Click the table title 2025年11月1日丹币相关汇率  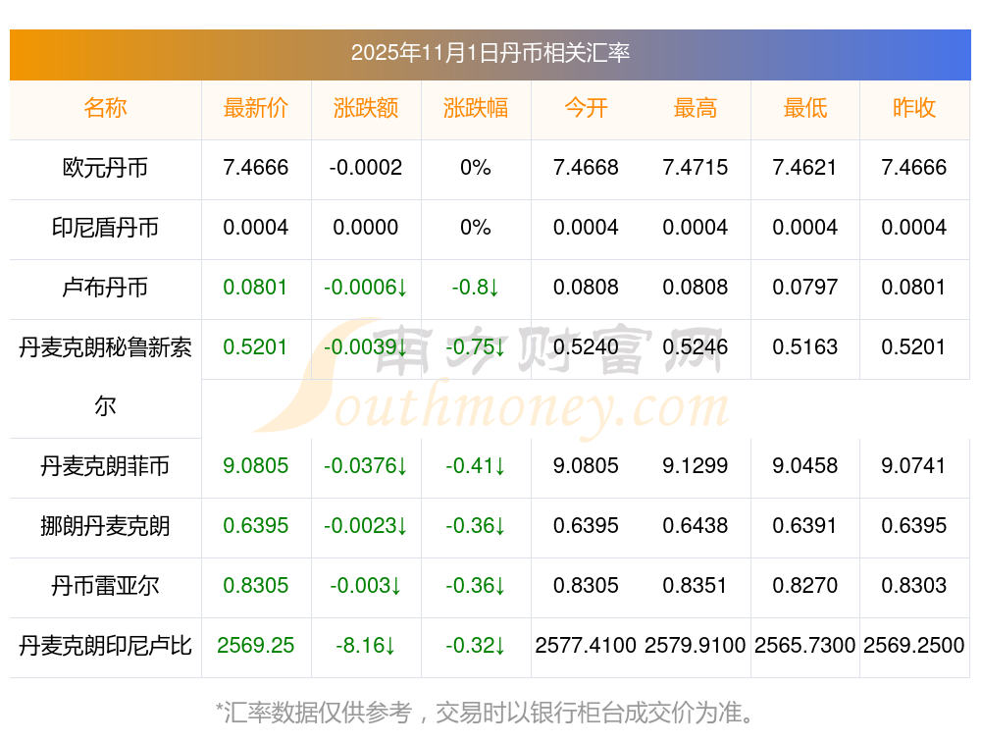[490, 53]
